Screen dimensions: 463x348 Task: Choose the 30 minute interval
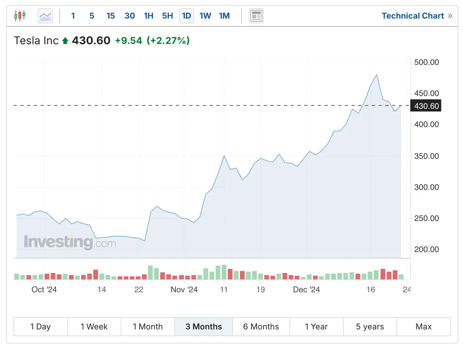129,16
